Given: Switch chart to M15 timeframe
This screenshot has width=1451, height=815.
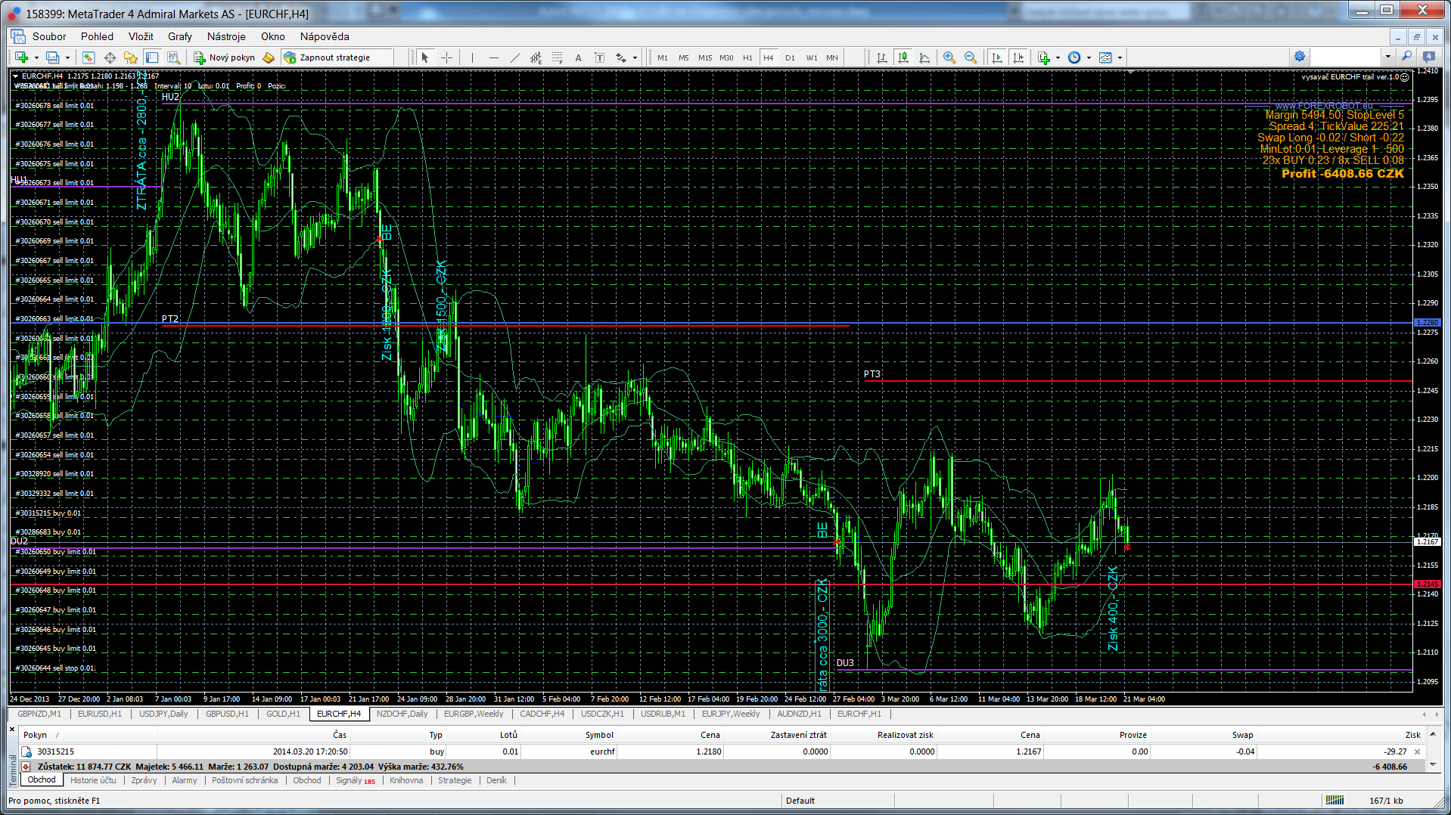Looking at the screenshot, I should tap(705, 57).
